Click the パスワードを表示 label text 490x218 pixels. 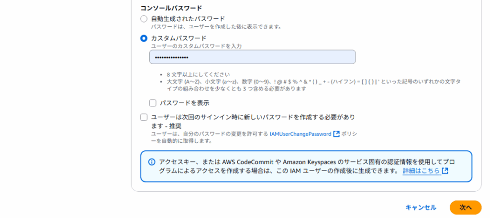184,103
